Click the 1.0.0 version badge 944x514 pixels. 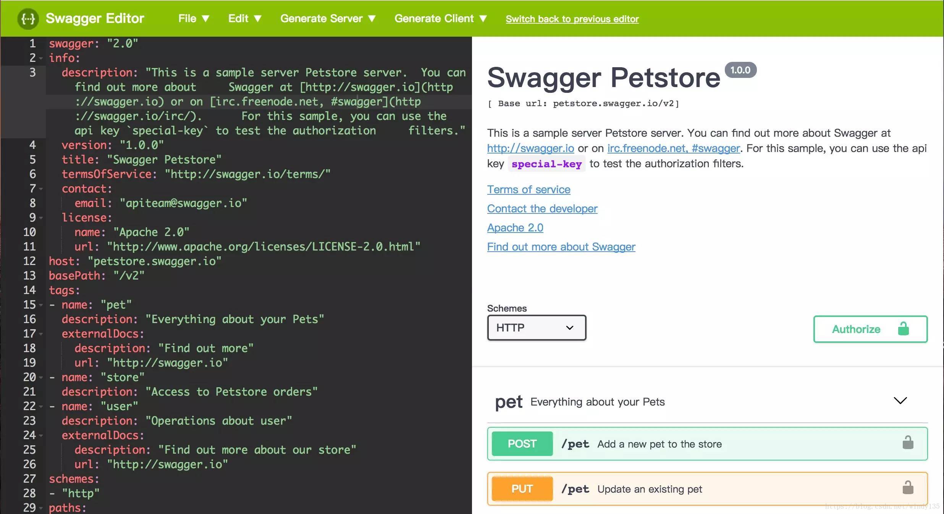point(740,70)
